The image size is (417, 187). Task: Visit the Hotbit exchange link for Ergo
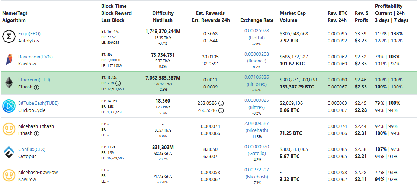pyautogui.click(x=256, y=38)
